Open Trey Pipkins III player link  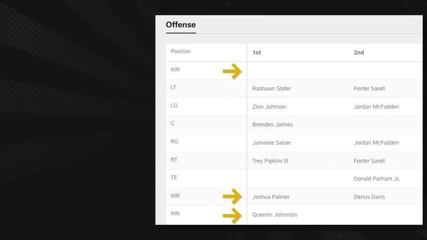pos(270,161)
